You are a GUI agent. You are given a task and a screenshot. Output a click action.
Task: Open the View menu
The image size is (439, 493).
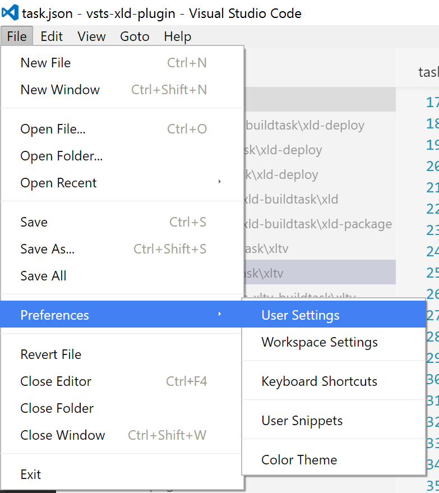tap(91, 36)
